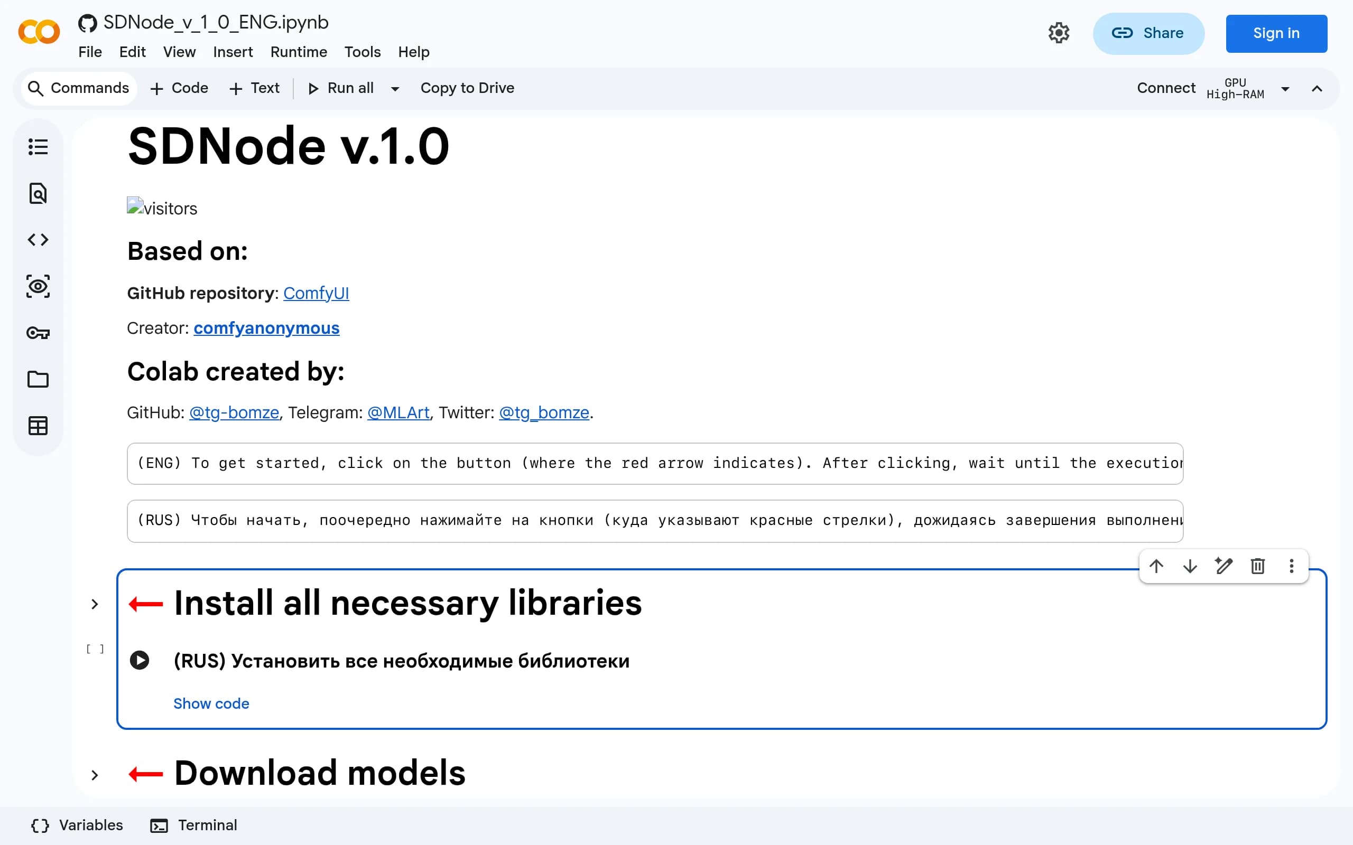Move cell down with the down arrow icon
1353x845 pixels.
[1190, 566]
